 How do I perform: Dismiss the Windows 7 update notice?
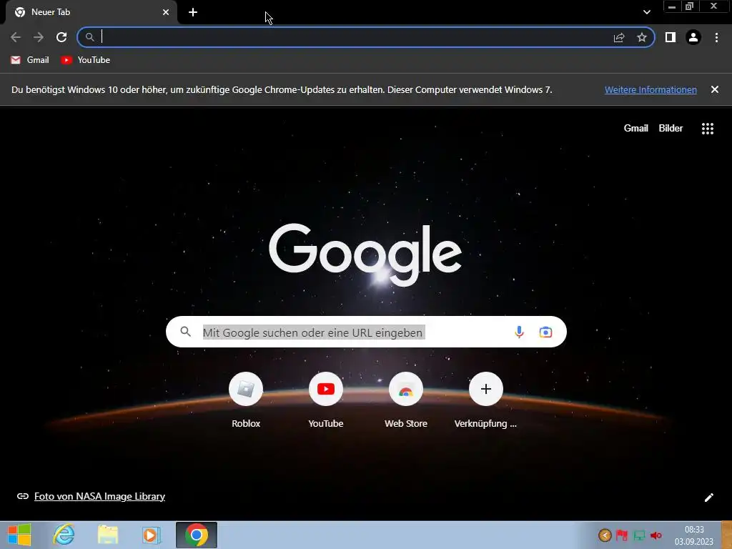tap(715, 89)
